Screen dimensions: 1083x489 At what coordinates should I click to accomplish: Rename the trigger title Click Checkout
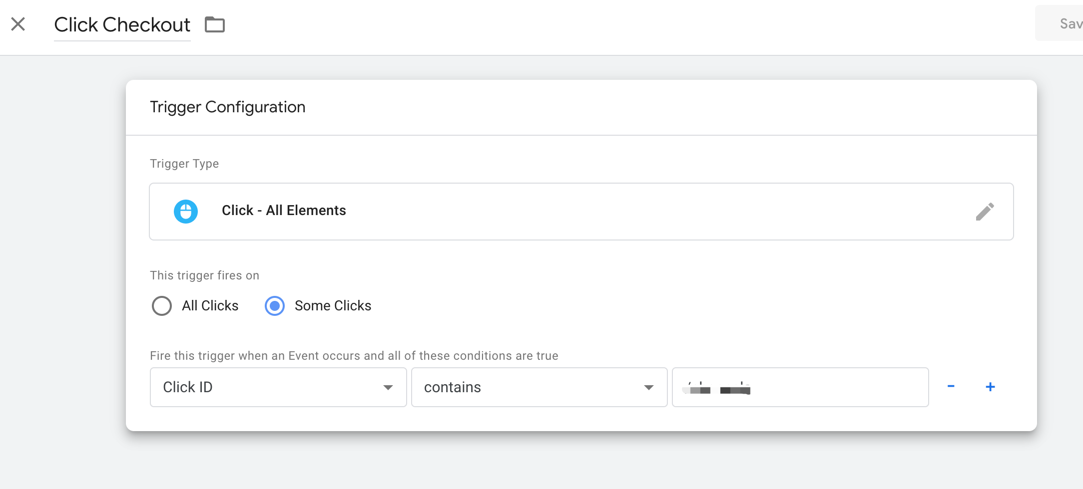[122, 24]
